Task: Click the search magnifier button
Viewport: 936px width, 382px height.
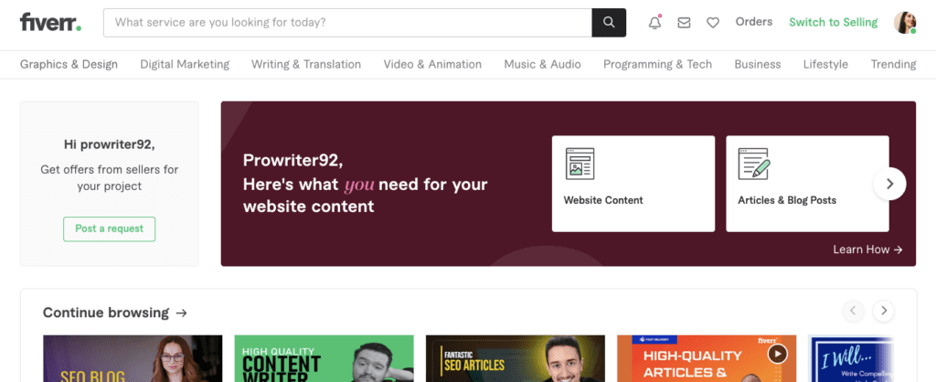Action: tap(609, 23)
